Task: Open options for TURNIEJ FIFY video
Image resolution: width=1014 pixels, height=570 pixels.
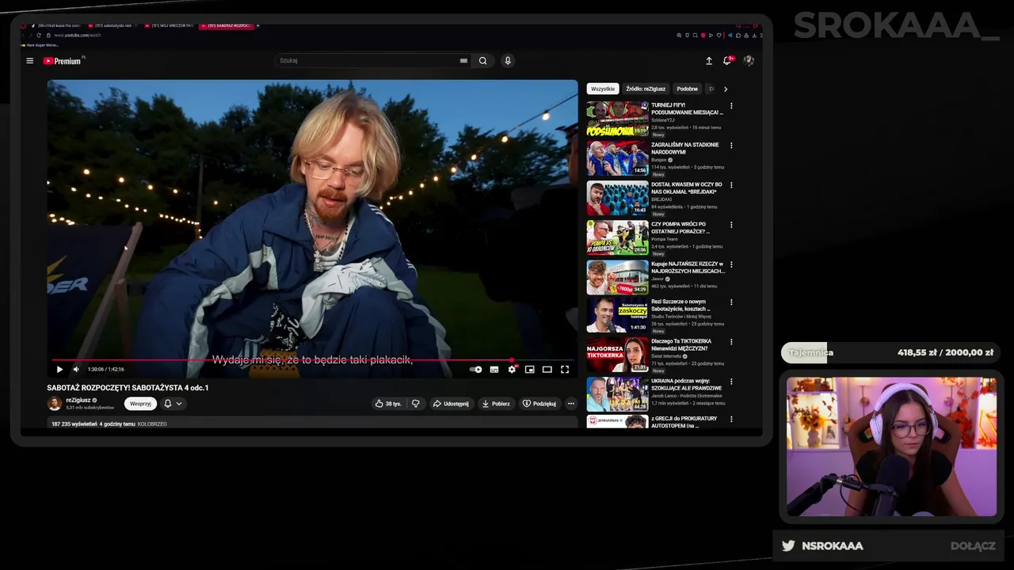Action: pyautogui.click(x=731, y=106)
